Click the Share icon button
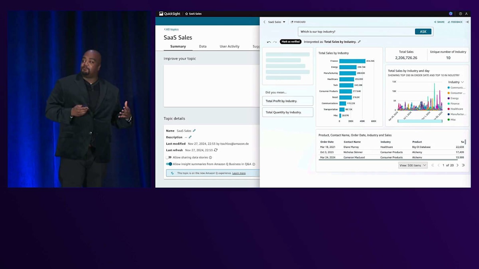479x269 pixels. (x=439, y=22)
